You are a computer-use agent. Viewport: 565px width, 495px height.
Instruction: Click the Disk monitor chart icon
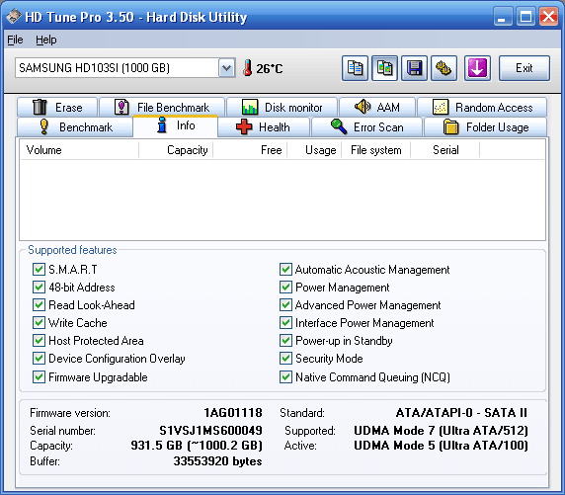pos(250,107)
